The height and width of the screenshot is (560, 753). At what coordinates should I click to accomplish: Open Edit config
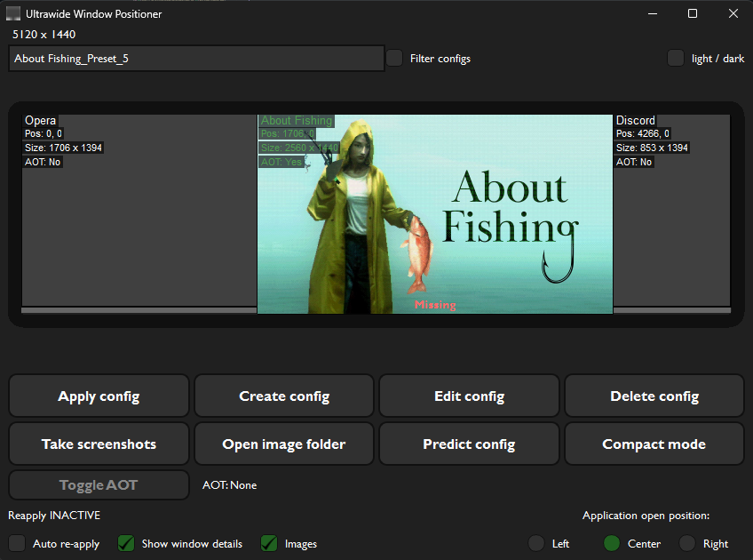469,396
